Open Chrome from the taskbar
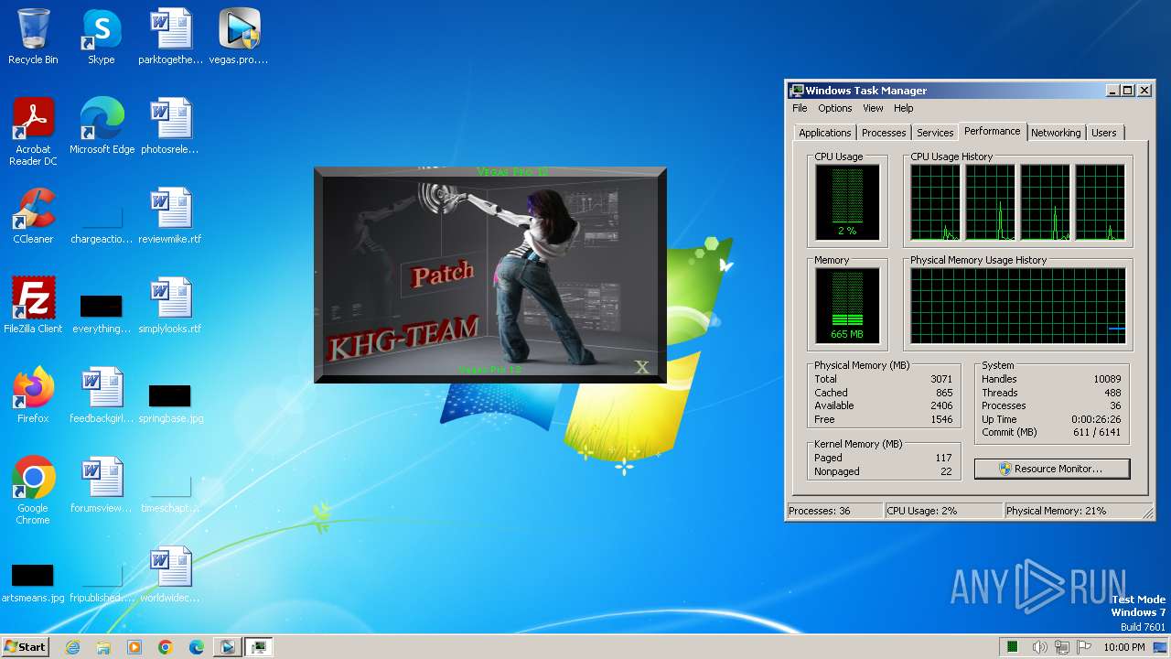The height and width of the screenshot is (659, 1171). (x=166, y=647)
